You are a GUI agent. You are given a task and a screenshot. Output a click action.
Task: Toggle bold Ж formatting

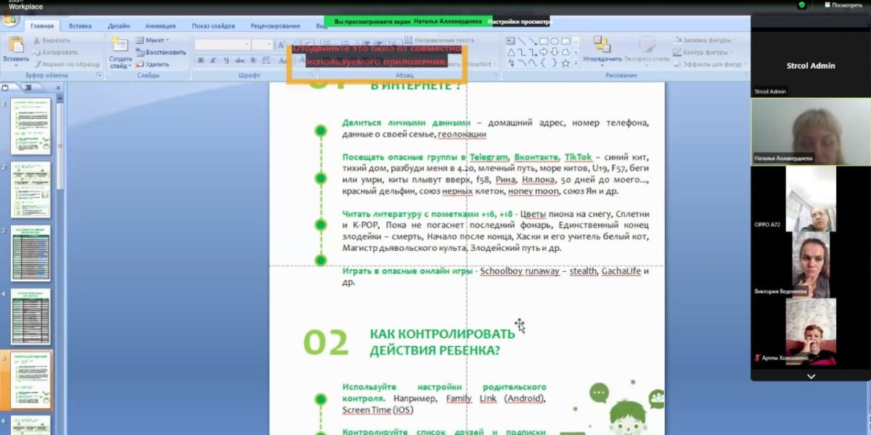tap(201, 60)
